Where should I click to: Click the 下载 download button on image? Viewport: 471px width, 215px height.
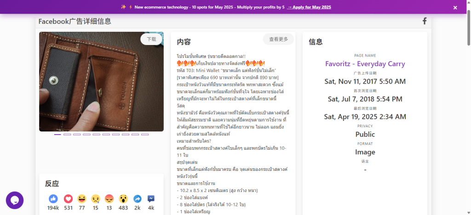tap(151, 40)
